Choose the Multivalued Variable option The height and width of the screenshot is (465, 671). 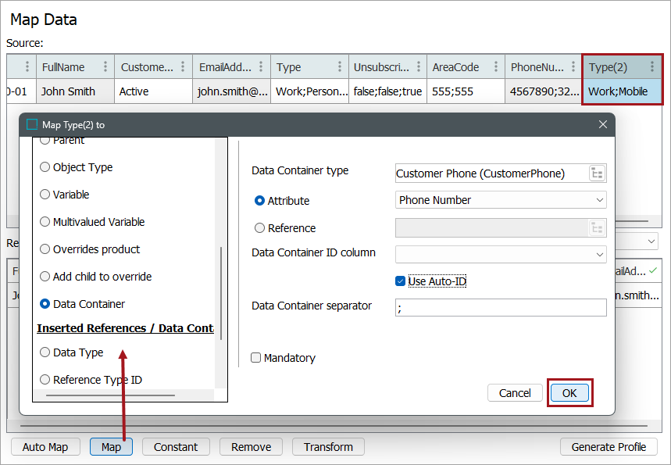45,222
